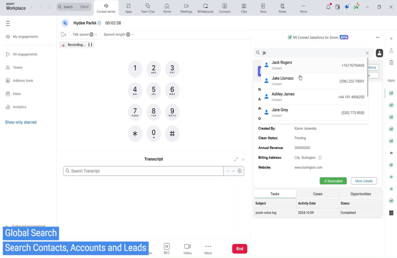End the current call
The width and height of the screenshot is (397, 258).
(x=240, y=249)
